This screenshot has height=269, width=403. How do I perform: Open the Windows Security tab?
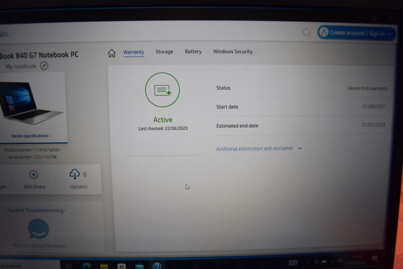point(233,52)
